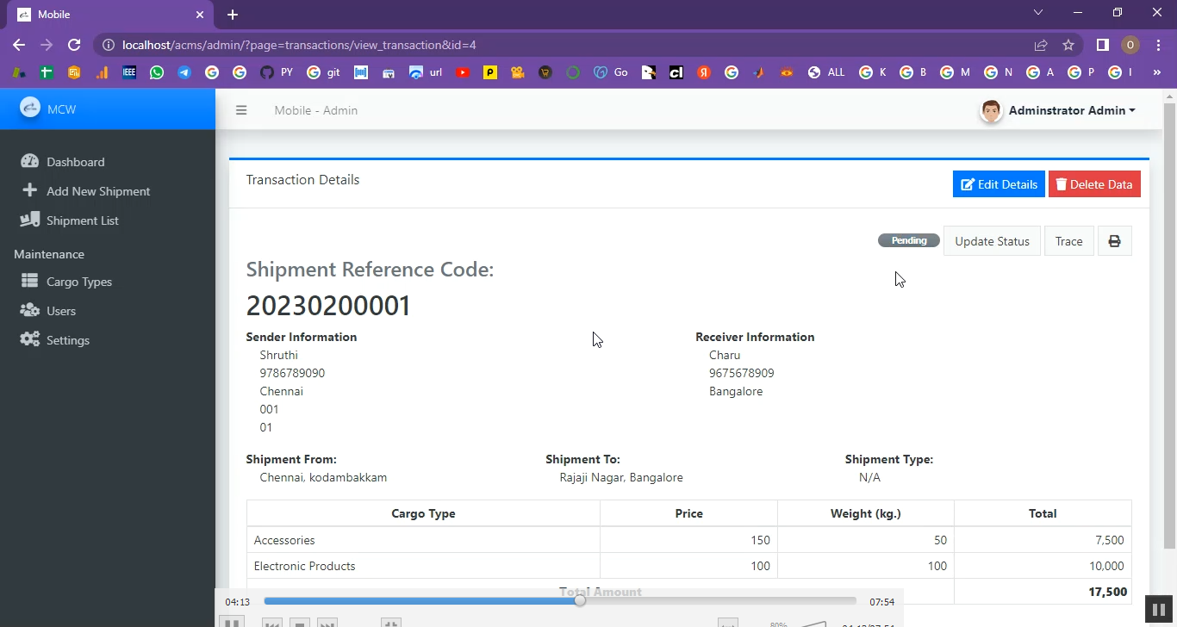Click the print icon button
Viewport: 1177px width, 627px height.
click(1114, 241)
